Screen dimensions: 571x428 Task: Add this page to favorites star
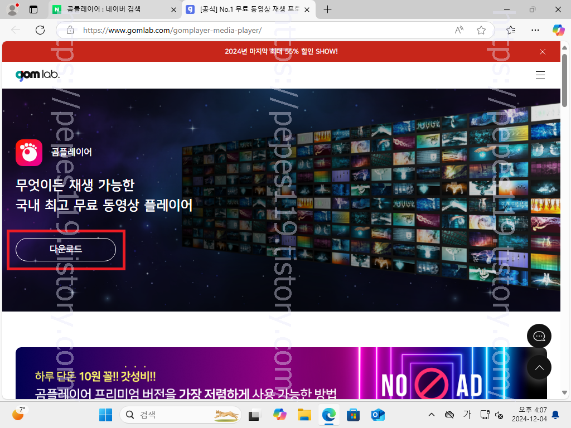coord(481,30)
